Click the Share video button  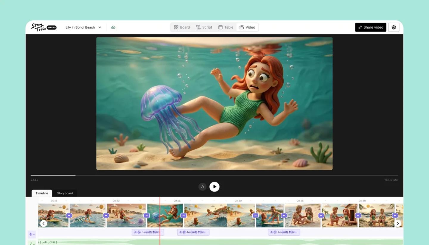pyautogui.click(x=371, y=27)
